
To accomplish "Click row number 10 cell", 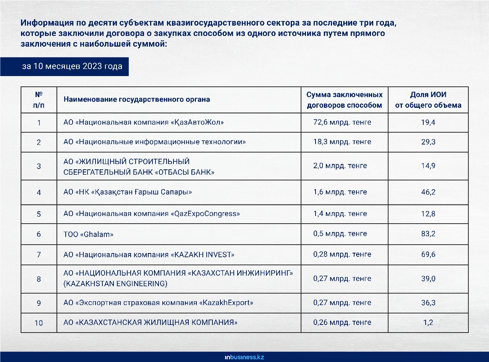I will point(39,323).
